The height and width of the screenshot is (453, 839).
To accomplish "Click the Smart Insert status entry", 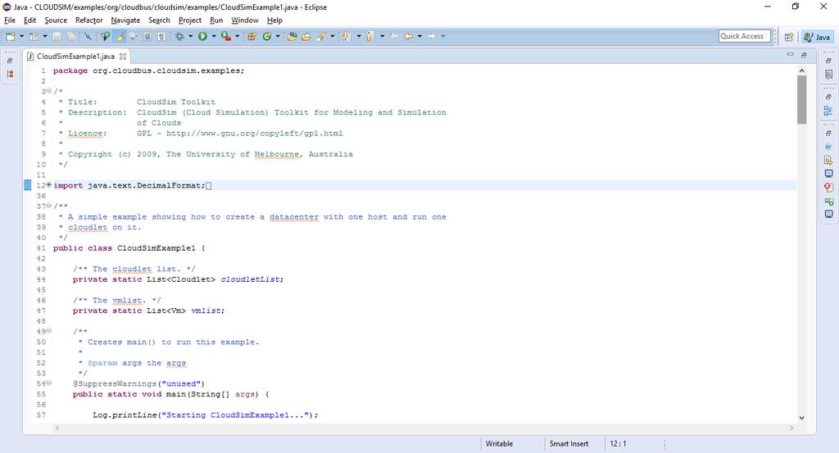I will tap(569, 444).
